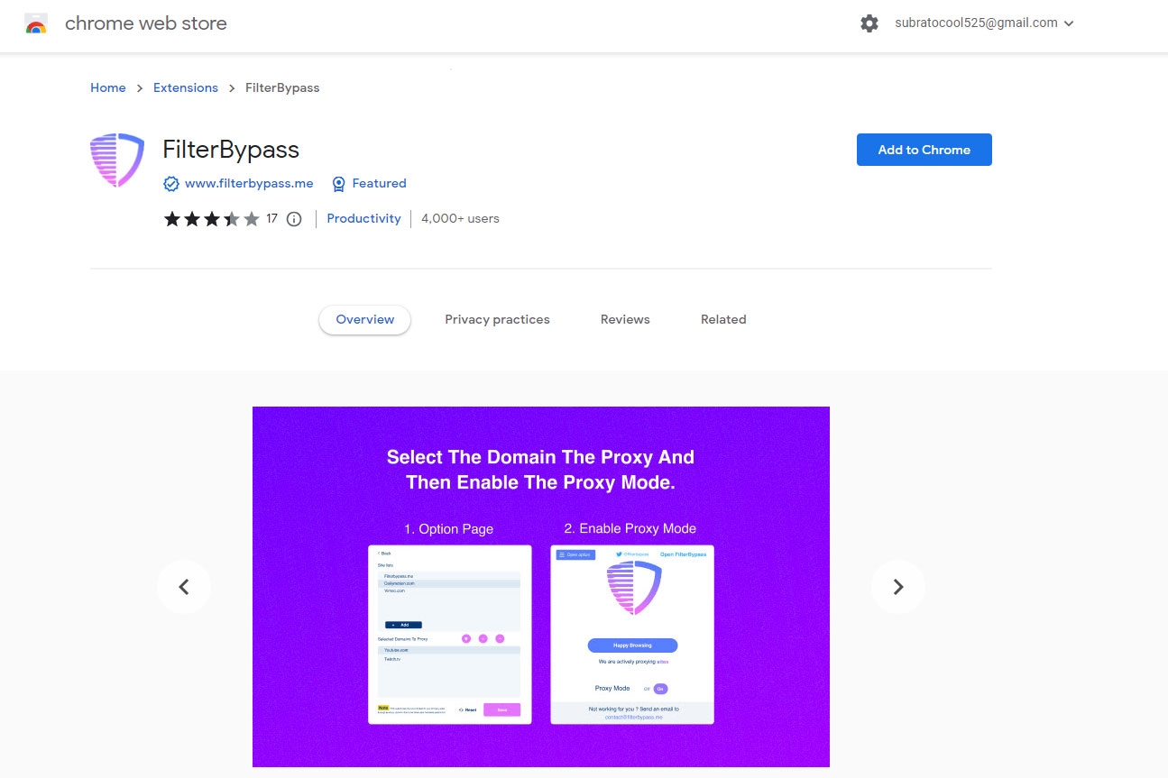Show previous screenshot with left arrow
The width and height of the screenshot is (1168, 778).
tap(184, 587)
